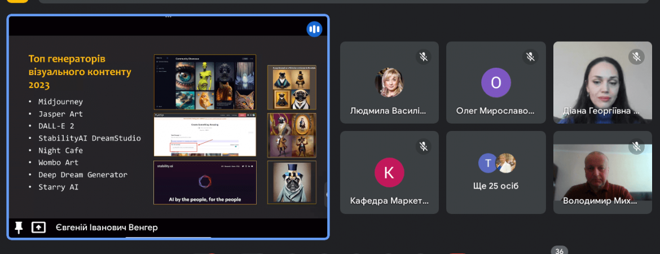Click the pink 'K' avatar of Кафедра
The width and height of the screenshot is (660, 254).
pos(389,172)
